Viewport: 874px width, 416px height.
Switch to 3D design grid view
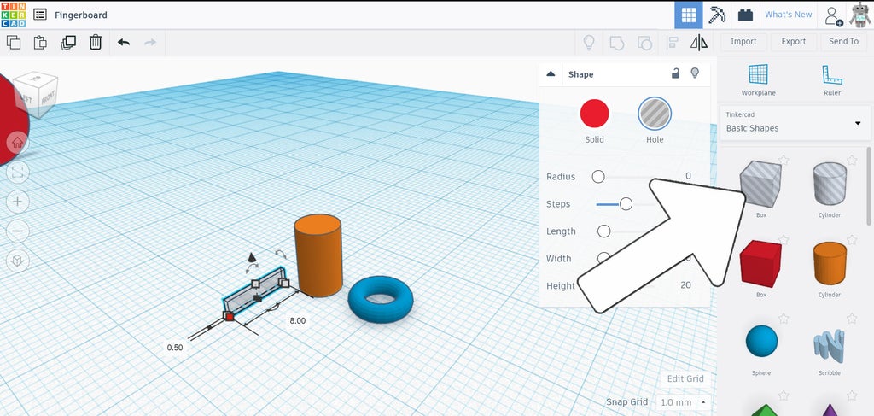pyautogui.click(x=689, y=15)
